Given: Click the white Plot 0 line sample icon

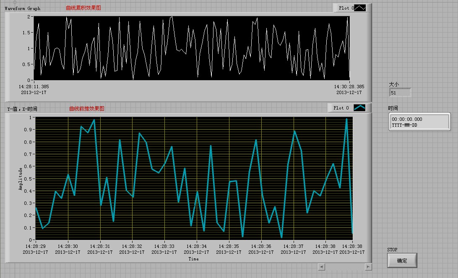Looking at the screenshot, I should coord(360,8).
